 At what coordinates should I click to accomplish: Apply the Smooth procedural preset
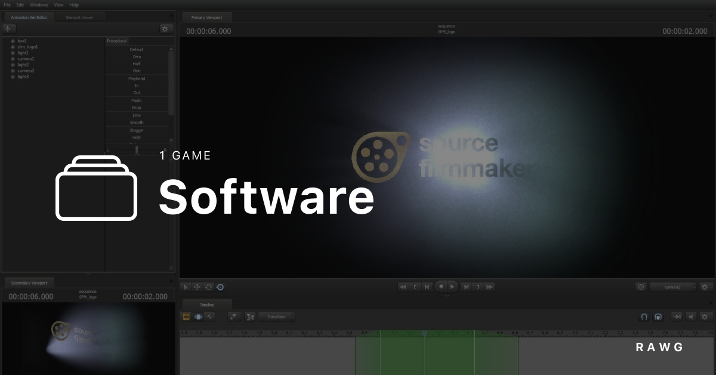coord(137,123)
